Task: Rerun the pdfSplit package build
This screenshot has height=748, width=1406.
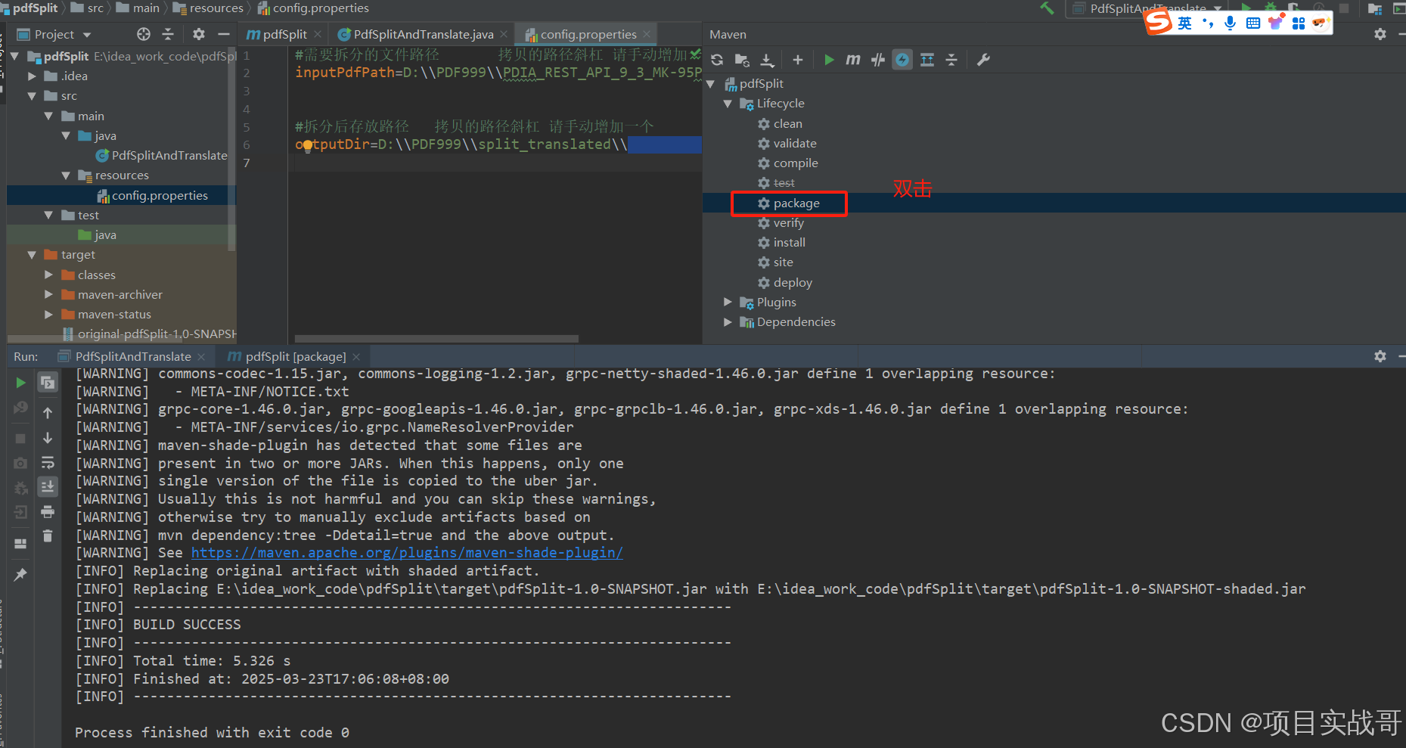Action: pos(20,383)
